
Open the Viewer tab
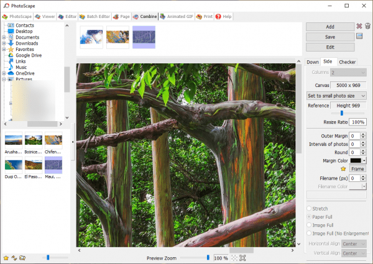[x=45, y=16]
